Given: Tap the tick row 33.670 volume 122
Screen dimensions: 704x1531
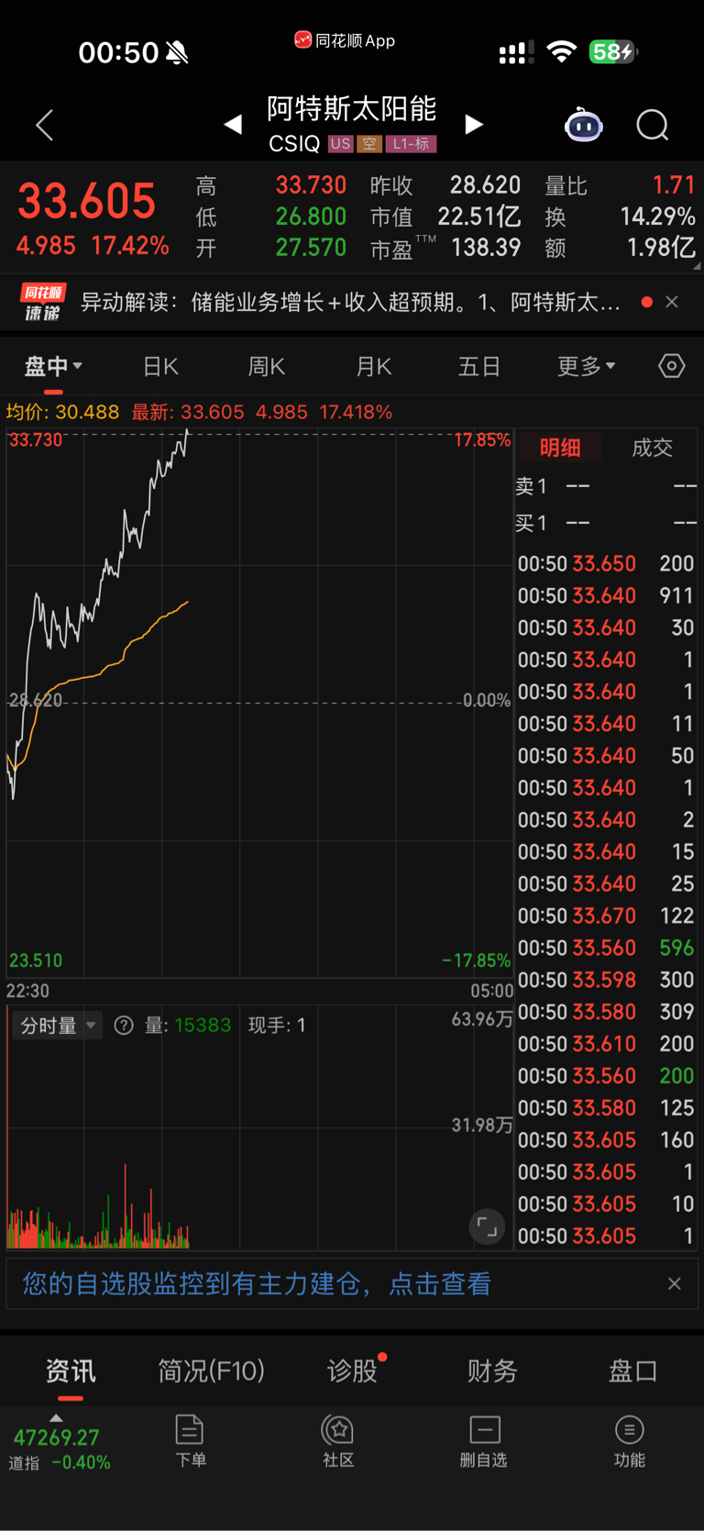Looking at the screenshot, I should [606, 915].
